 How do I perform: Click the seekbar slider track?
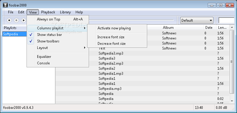[x=131, y=20]
